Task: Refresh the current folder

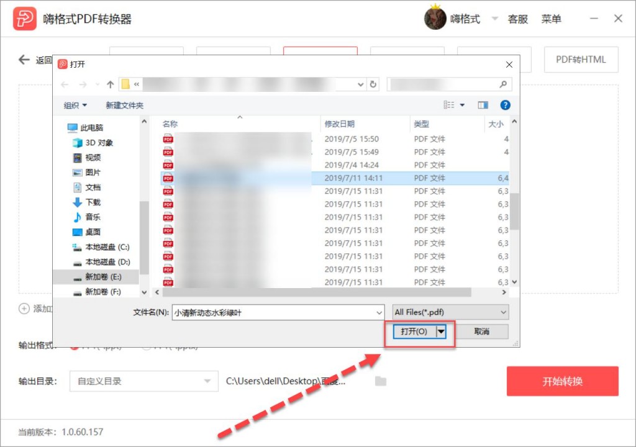Action: [x=373, y=84]
